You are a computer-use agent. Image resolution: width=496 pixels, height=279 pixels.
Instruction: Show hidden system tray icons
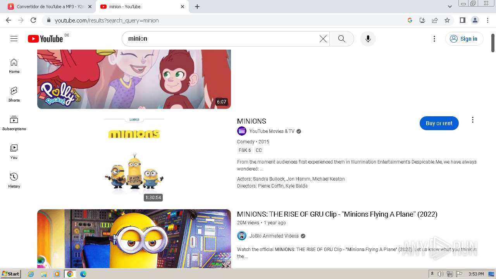pyautogui.click(x=432, y=274)
